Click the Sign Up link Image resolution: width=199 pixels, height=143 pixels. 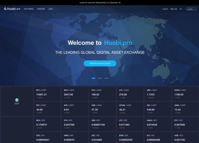174,9
